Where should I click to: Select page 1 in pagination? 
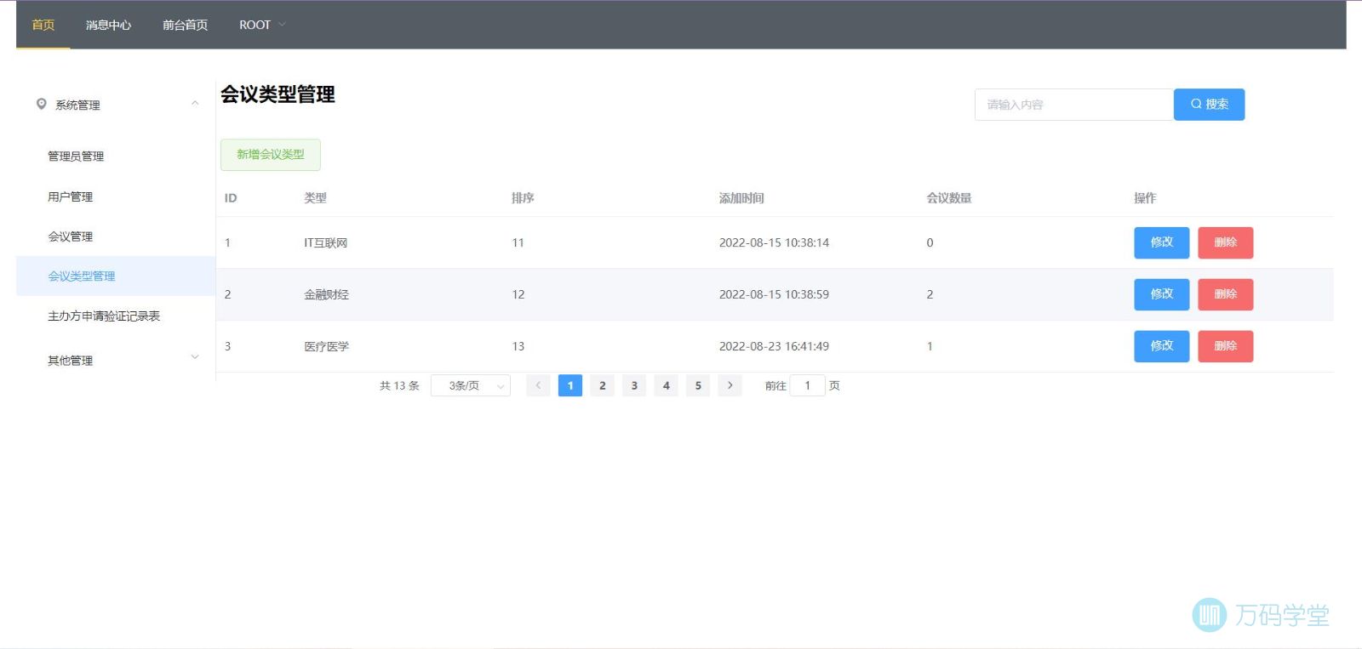pyautogui.click(x=570, y=385)
